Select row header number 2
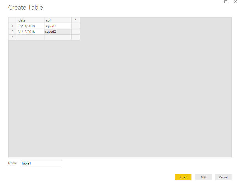Screen dimensions: 237x186 pos(13,32)
